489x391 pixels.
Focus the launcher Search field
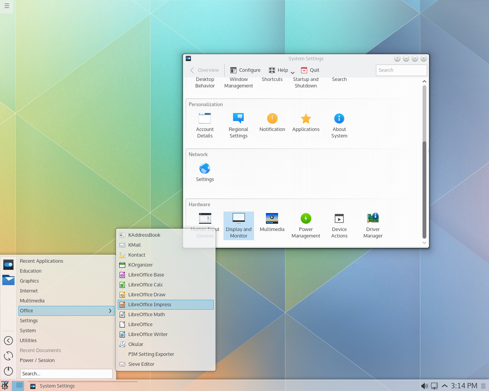(x=66, y=374)
